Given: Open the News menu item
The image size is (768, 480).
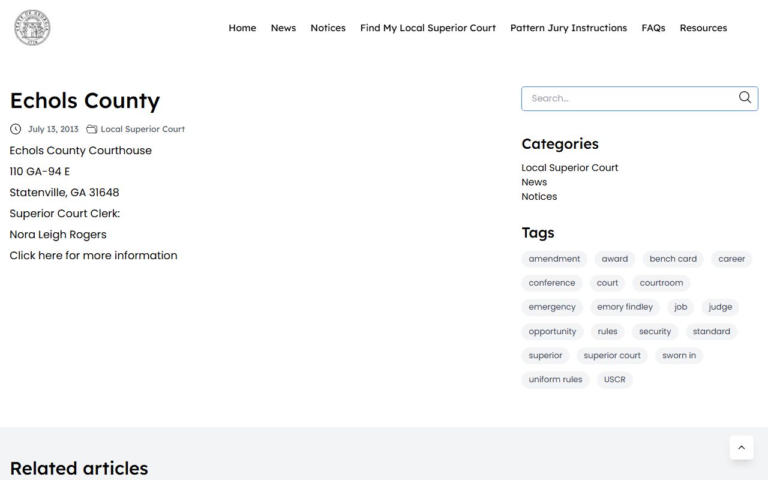Looking at the screenshot, I should point(283,28).
